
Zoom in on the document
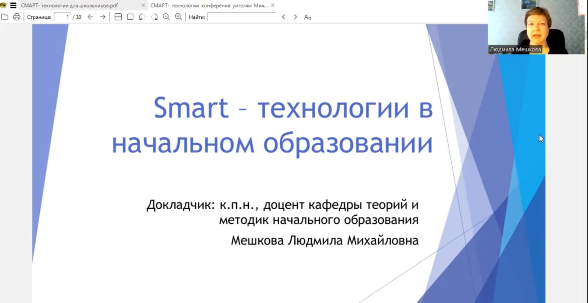click(179, 17)
